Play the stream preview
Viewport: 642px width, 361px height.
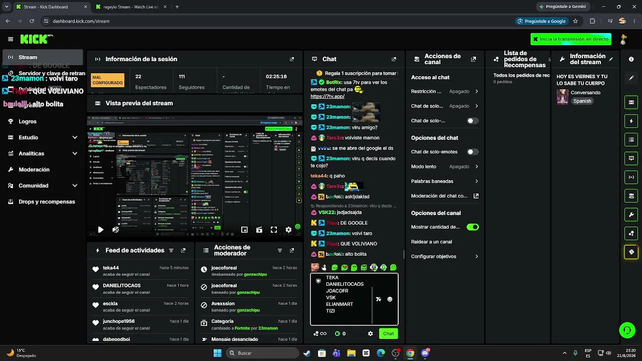[x=100, y=230]
